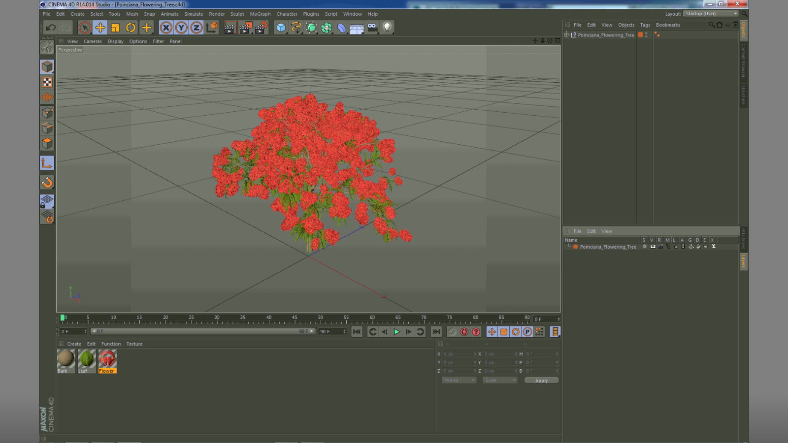Image resolution: width=788 pixels, height=443 pixels.
Task: Activate the Scale tool in top toolbar
Action: point(115,28)
